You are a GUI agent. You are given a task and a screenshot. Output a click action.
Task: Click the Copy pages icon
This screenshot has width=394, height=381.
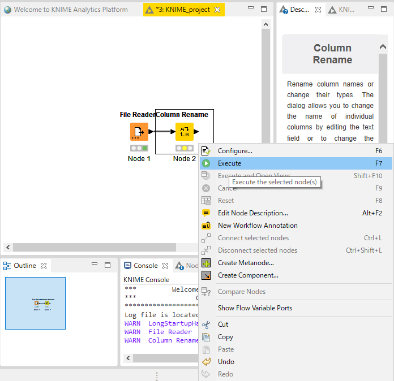[x=206, y=337]
